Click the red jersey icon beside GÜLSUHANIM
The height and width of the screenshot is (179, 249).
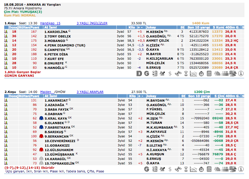[x=41, y=150]
